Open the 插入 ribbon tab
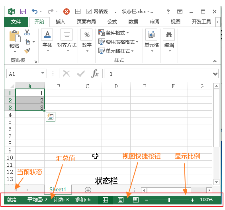 [61, 22]
